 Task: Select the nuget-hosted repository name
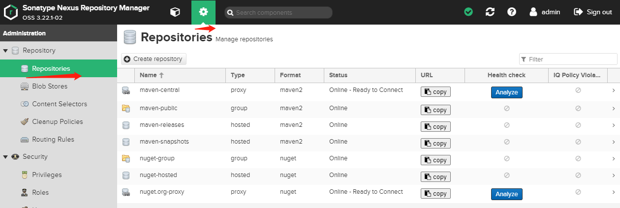tap(158, 175)
